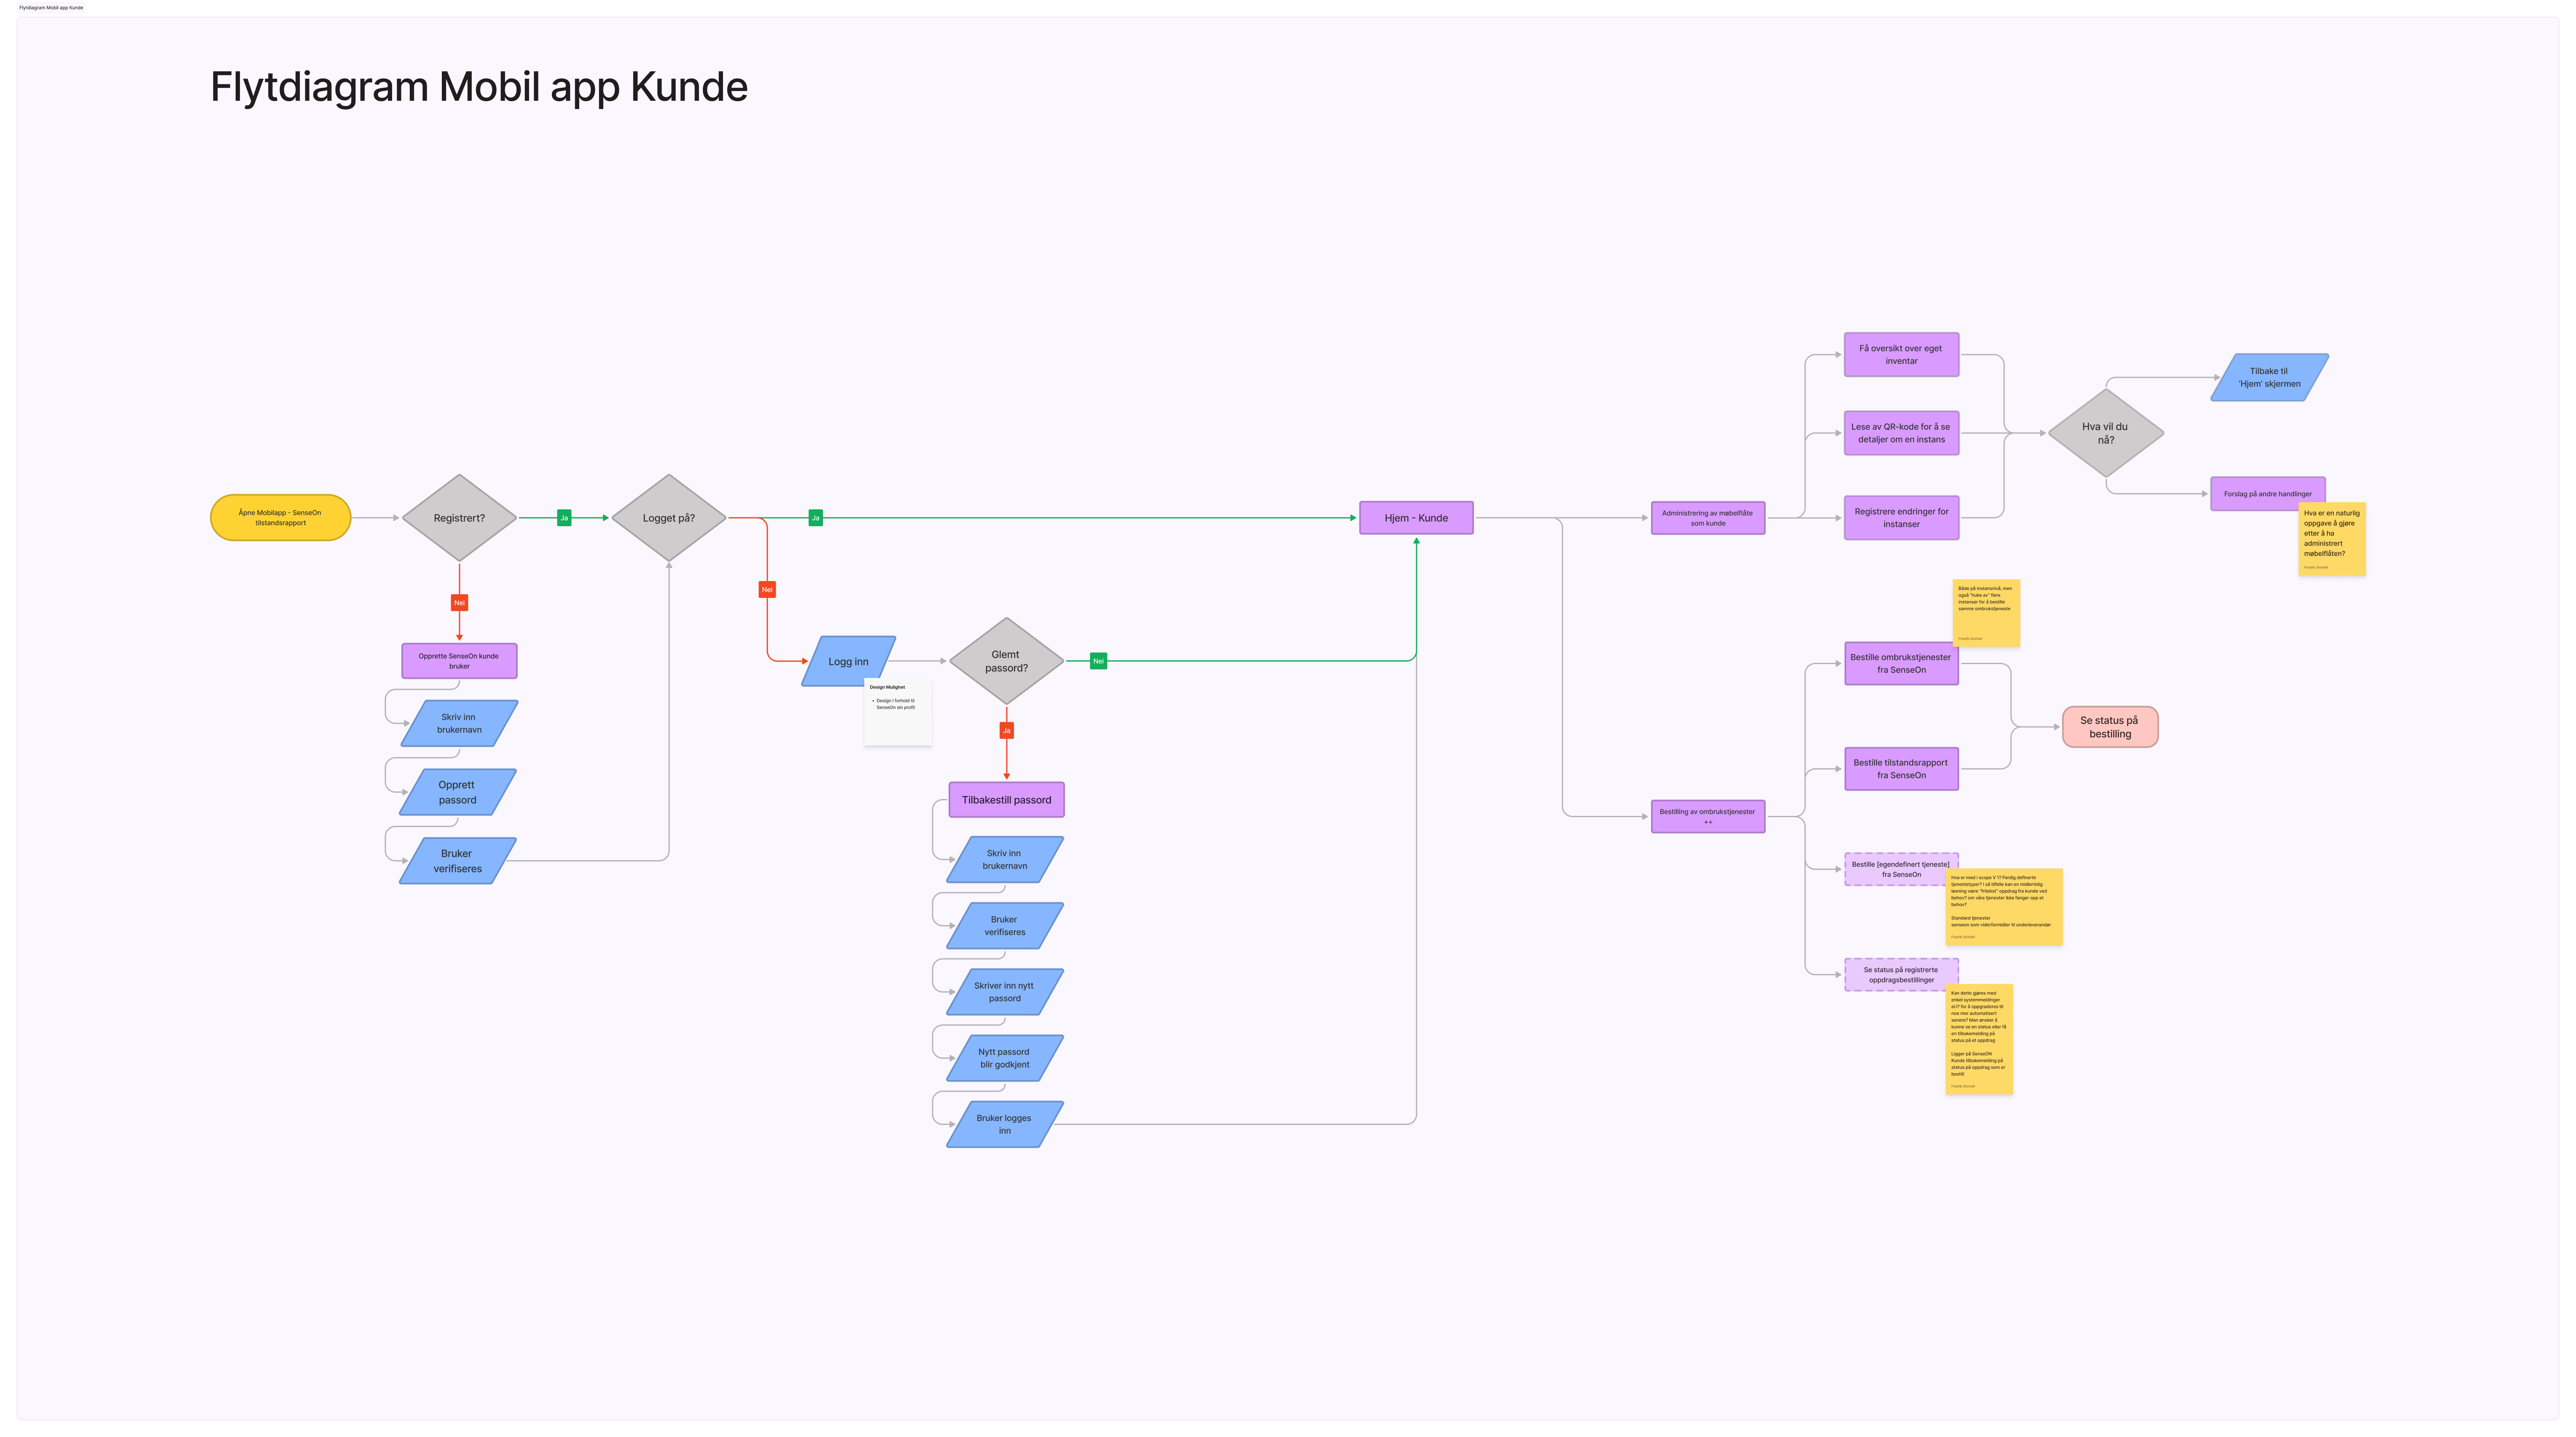Image resolution: width=2576 pixels, height=1437 pixels.
Task: Click the 'Tilbakestill passord' node
Action: click(1006, 799)
